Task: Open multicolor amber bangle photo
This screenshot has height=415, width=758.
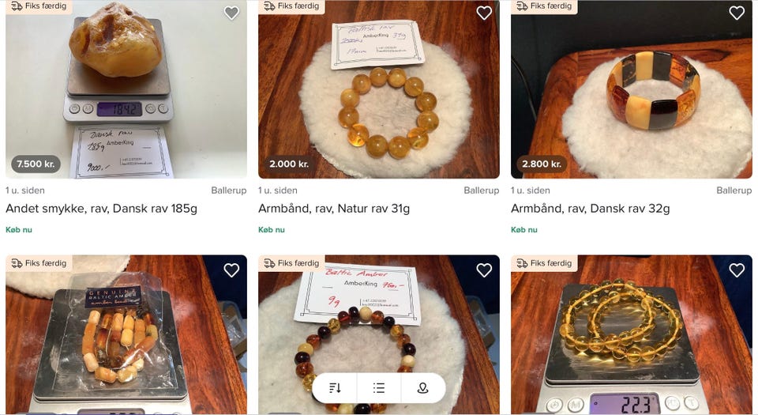Action: point(632,89)
